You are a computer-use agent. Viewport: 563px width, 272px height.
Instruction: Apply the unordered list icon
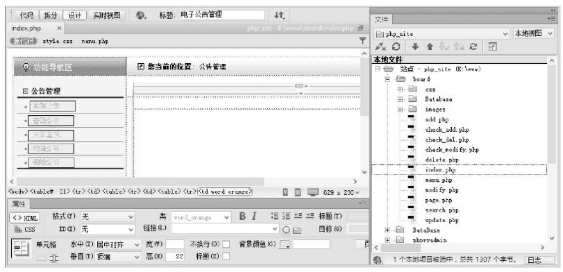click(x=275, y=216)
